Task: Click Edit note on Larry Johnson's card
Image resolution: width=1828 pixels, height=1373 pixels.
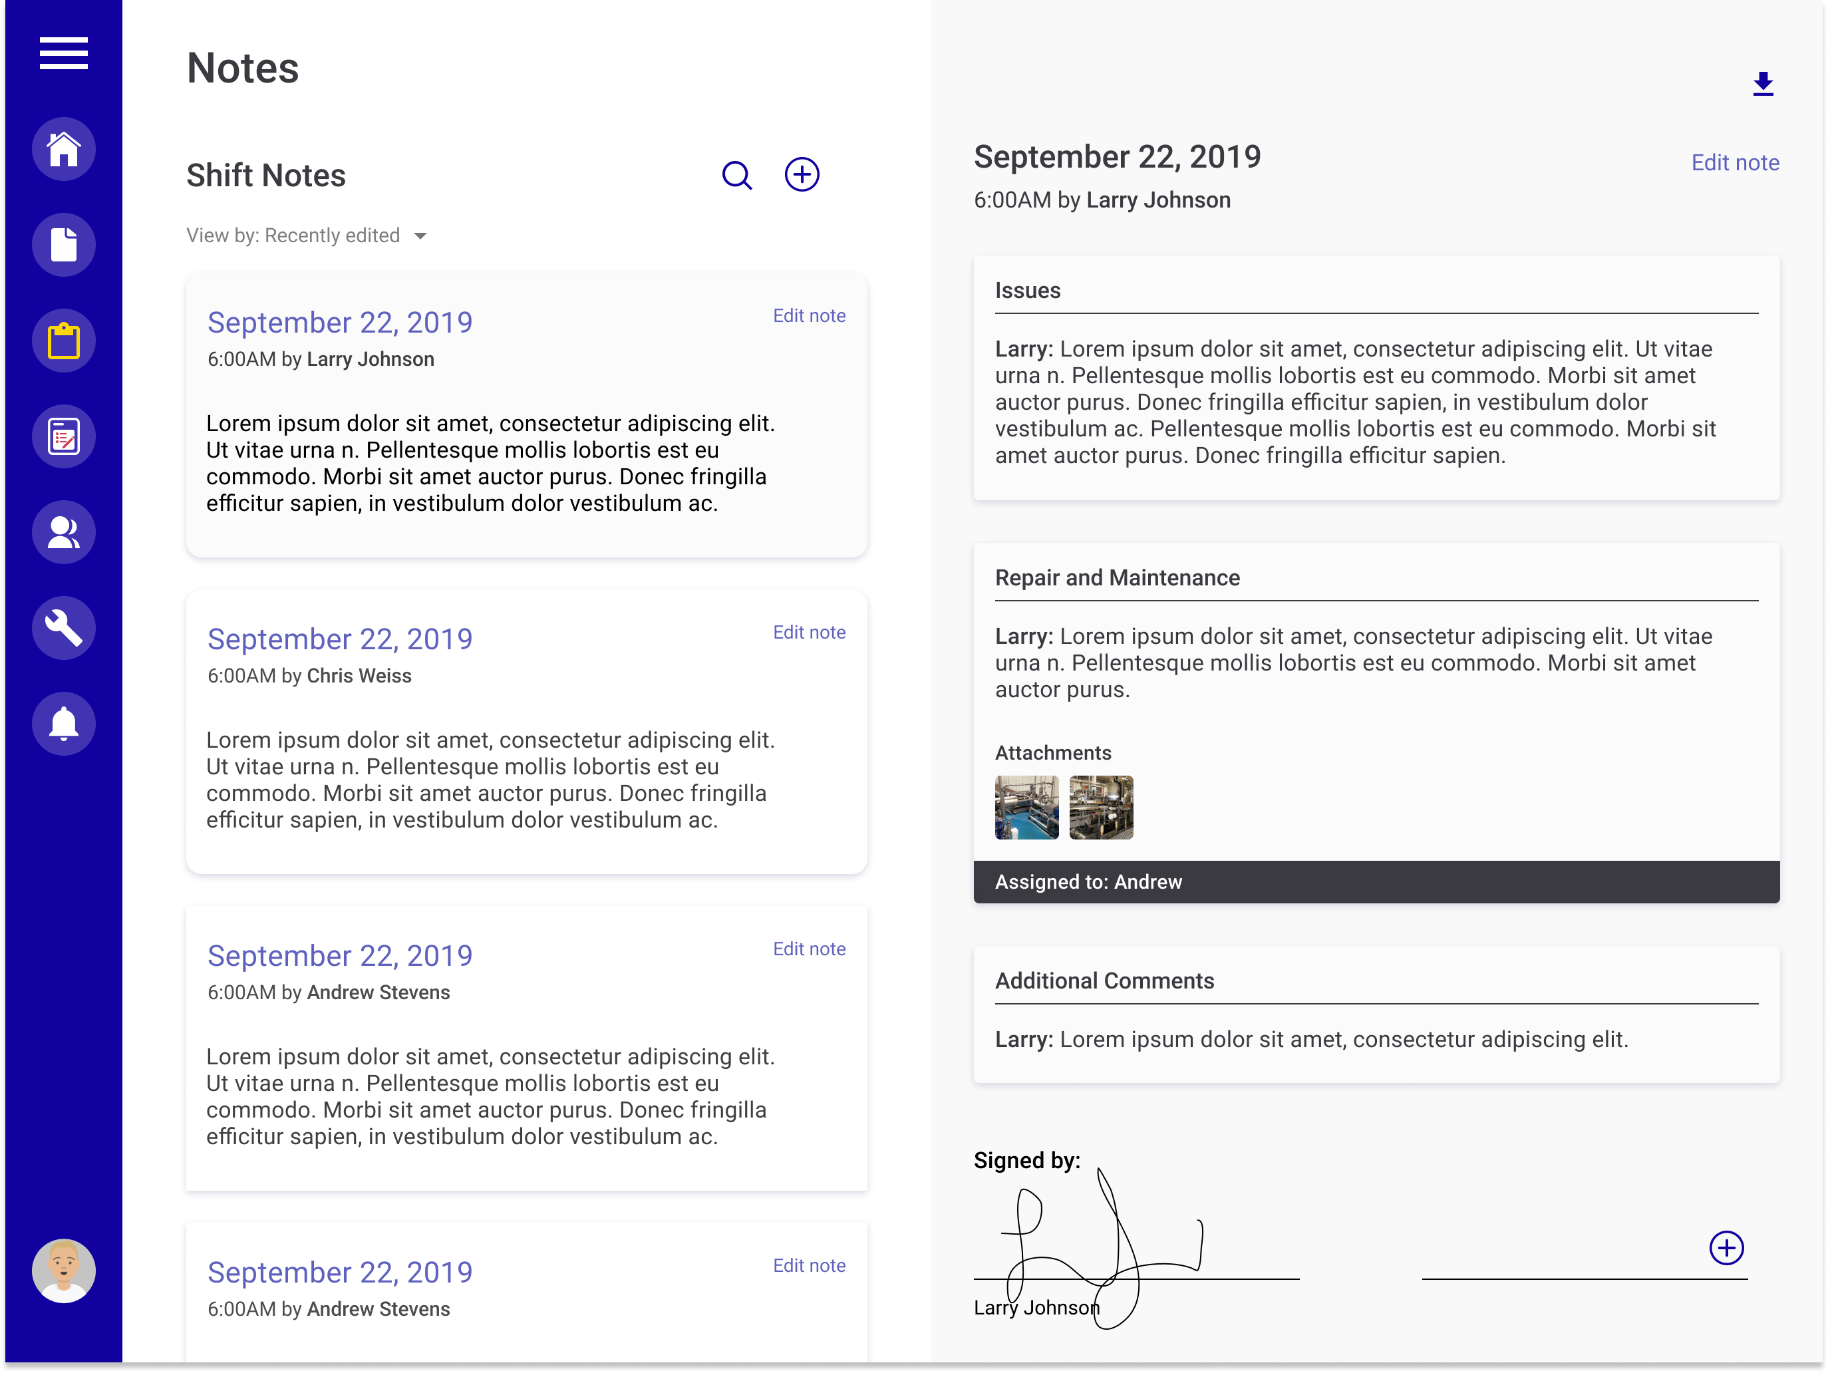Action: [x=809, y=316]
